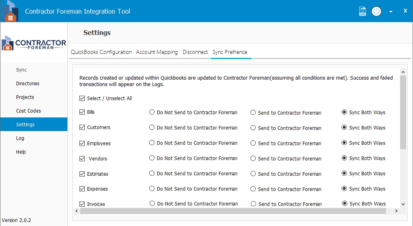
Task: Toggle the Select / Unselect All checkbox
Action: coord(82,99)
